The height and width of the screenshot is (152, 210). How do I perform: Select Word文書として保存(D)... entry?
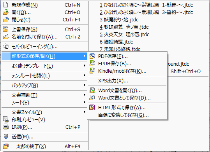pos(127,98)
